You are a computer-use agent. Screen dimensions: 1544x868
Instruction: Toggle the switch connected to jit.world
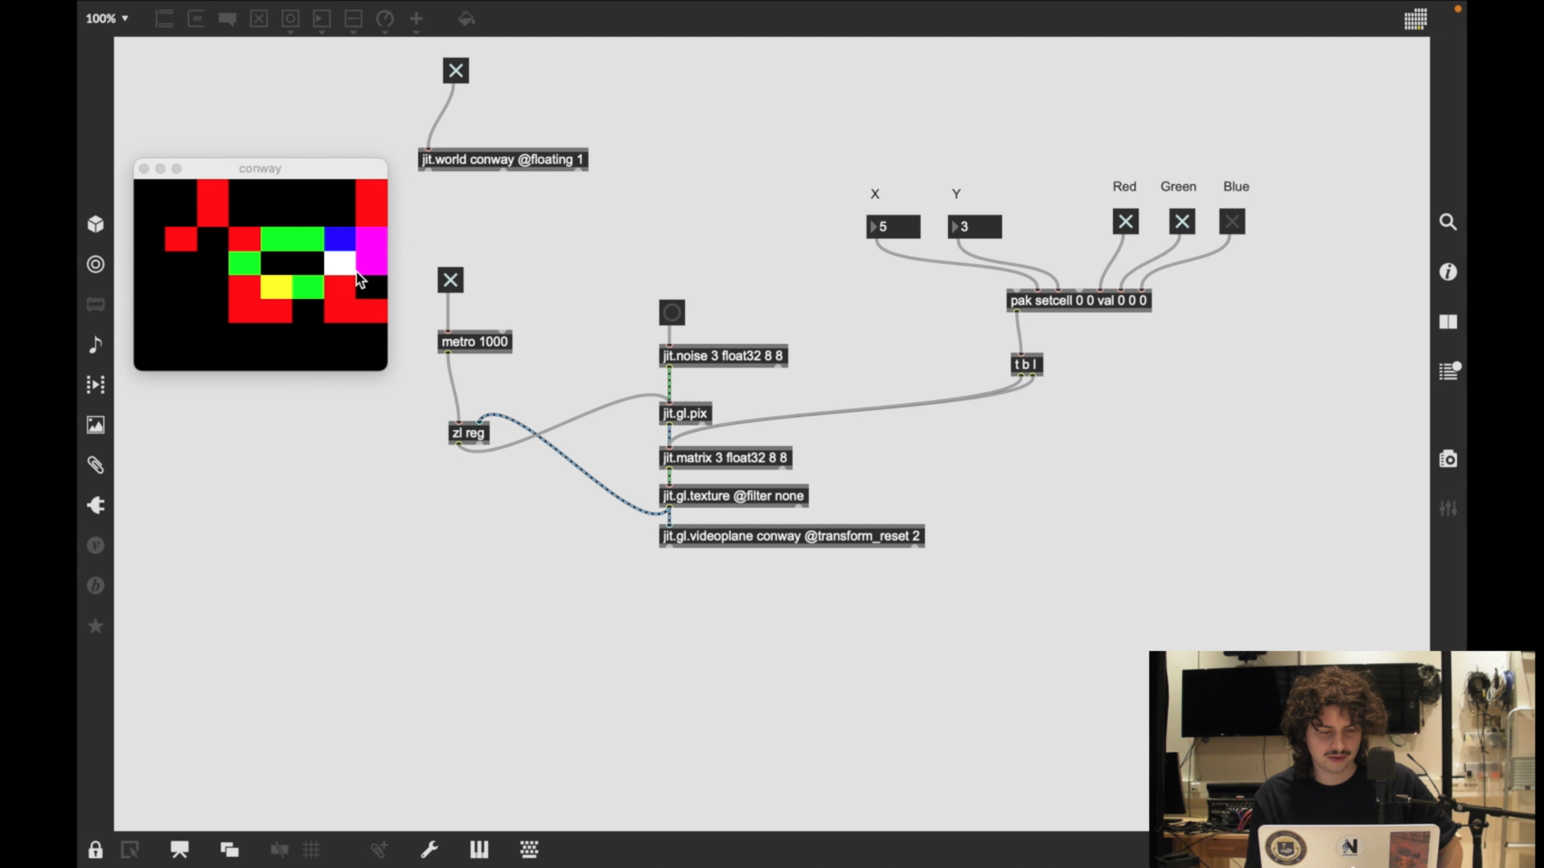(456, 71)
